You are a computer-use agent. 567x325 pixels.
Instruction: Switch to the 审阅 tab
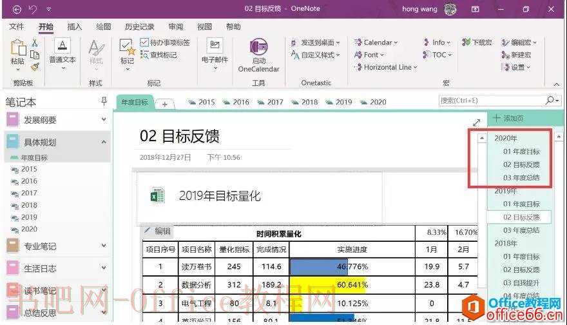176,27
